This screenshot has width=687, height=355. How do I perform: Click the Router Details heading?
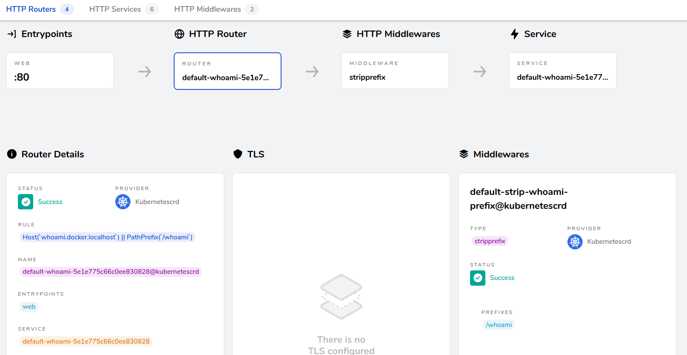click(x=53, y=154)
